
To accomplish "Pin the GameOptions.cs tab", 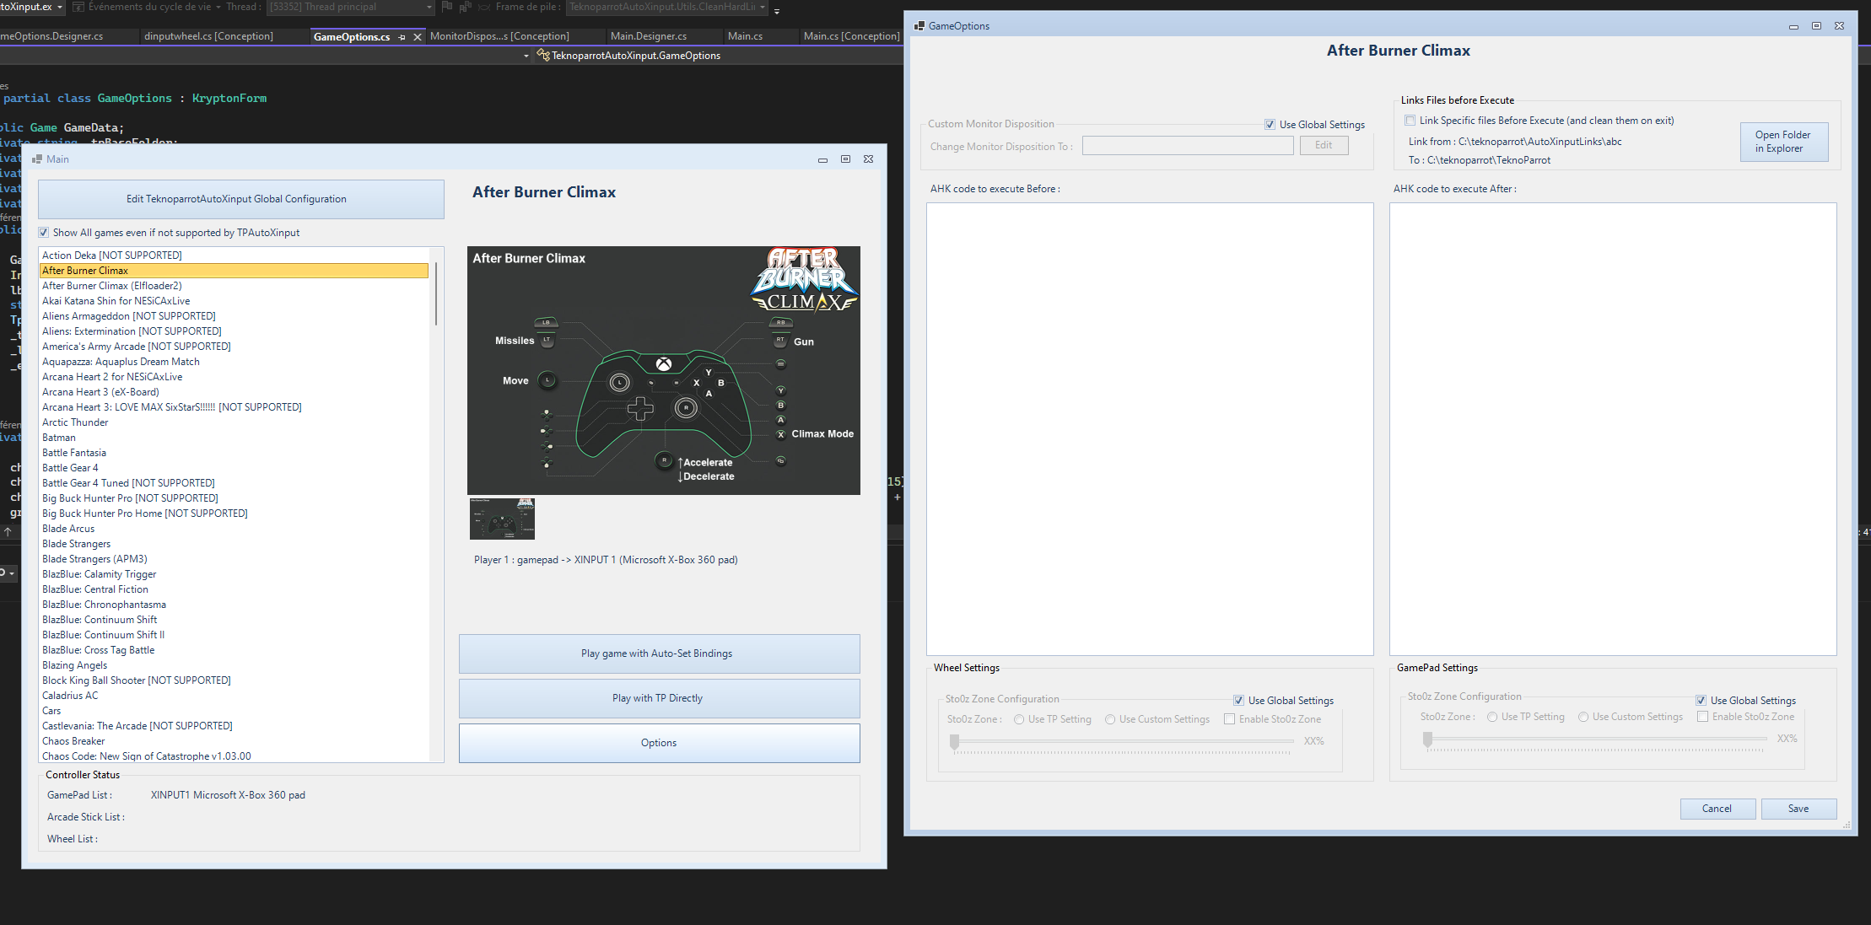I will [402, 37].
